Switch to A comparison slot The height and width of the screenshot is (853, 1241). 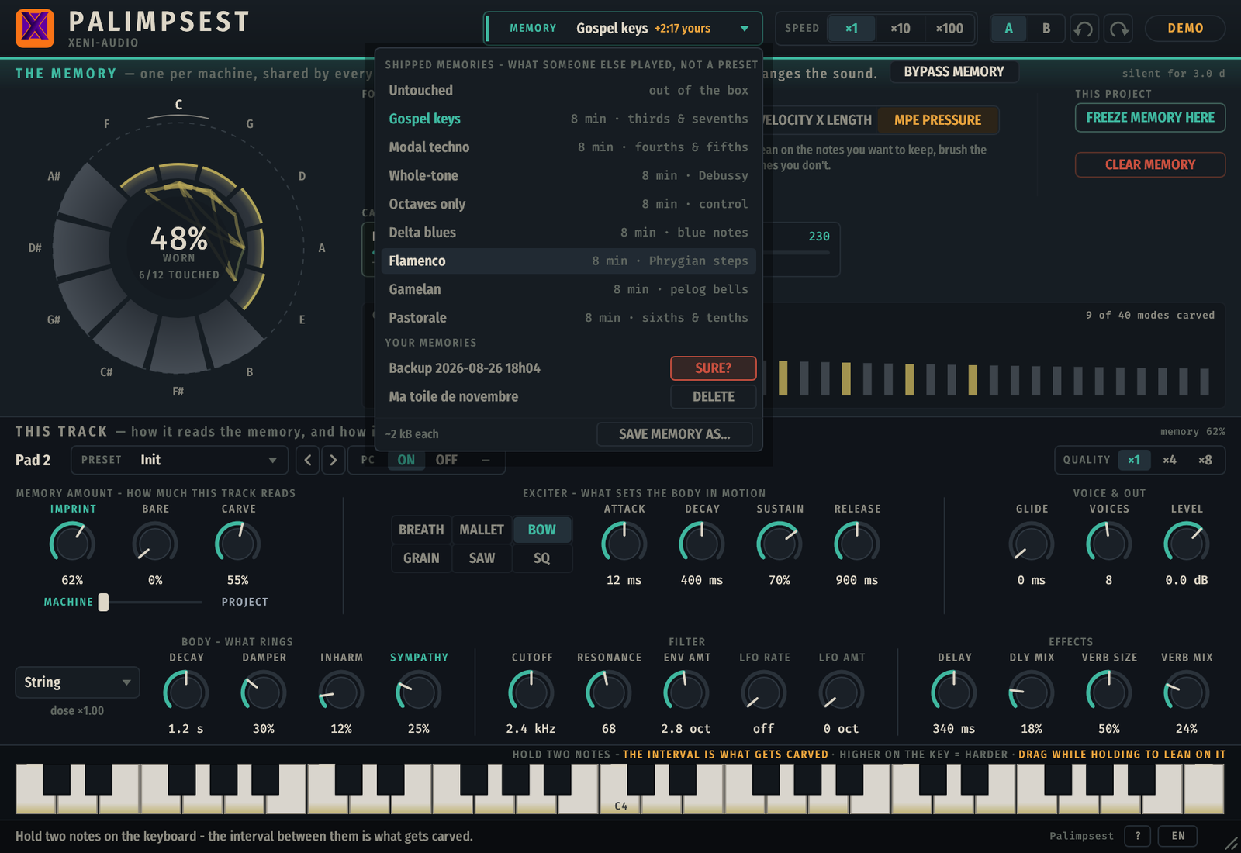click(1009, 29)
